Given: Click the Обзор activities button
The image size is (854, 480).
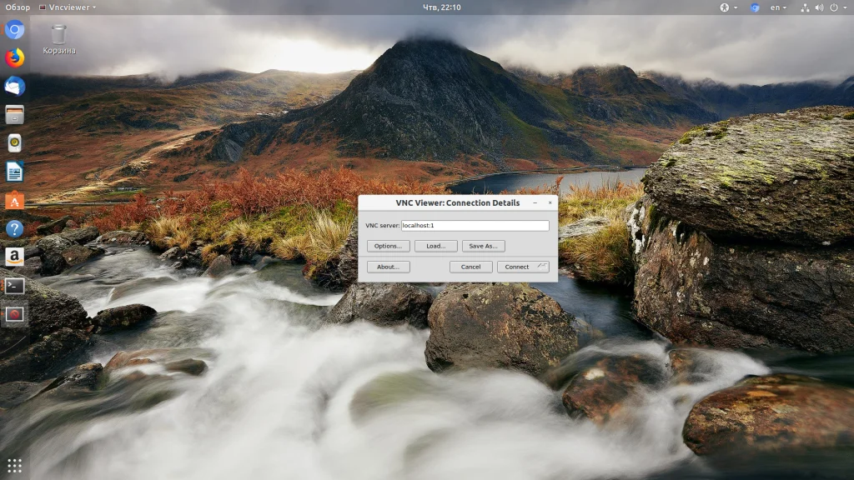Looking at the screenshot, I should coord(18,7).
